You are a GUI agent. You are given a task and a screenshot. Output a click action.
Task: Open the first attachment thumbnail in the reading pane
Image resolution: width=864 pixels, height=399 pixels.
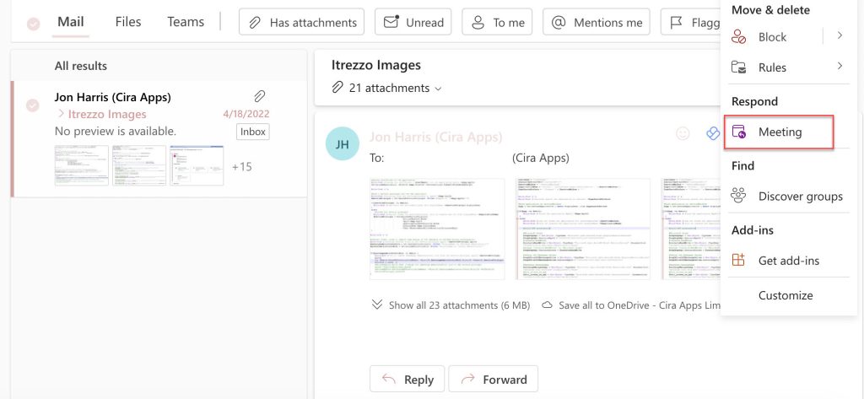click(x=437, y=229)
